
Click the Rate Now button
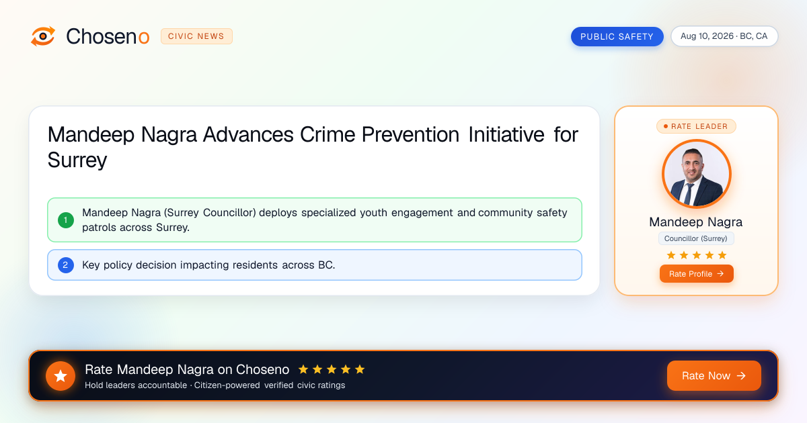(714, 375)
